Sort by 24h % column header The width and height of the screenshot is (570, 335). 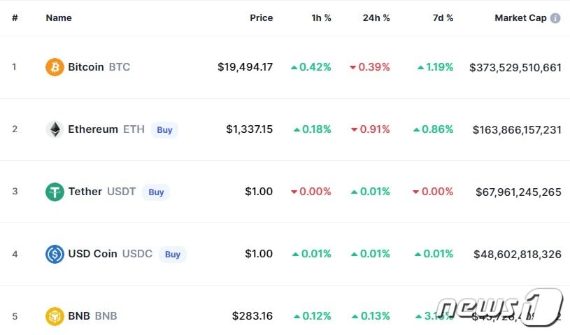(376, 18)
